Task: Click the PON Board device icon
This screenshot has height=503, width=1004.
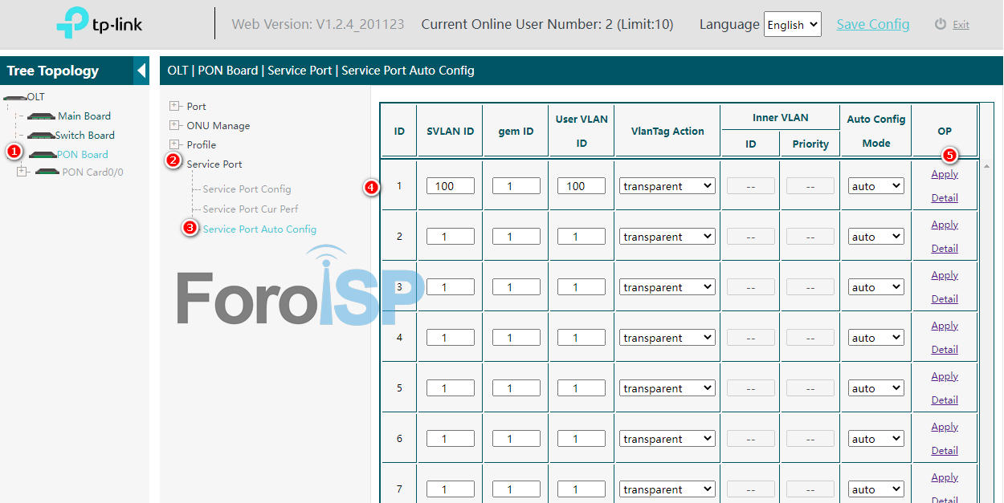Action: pos(42,155)
